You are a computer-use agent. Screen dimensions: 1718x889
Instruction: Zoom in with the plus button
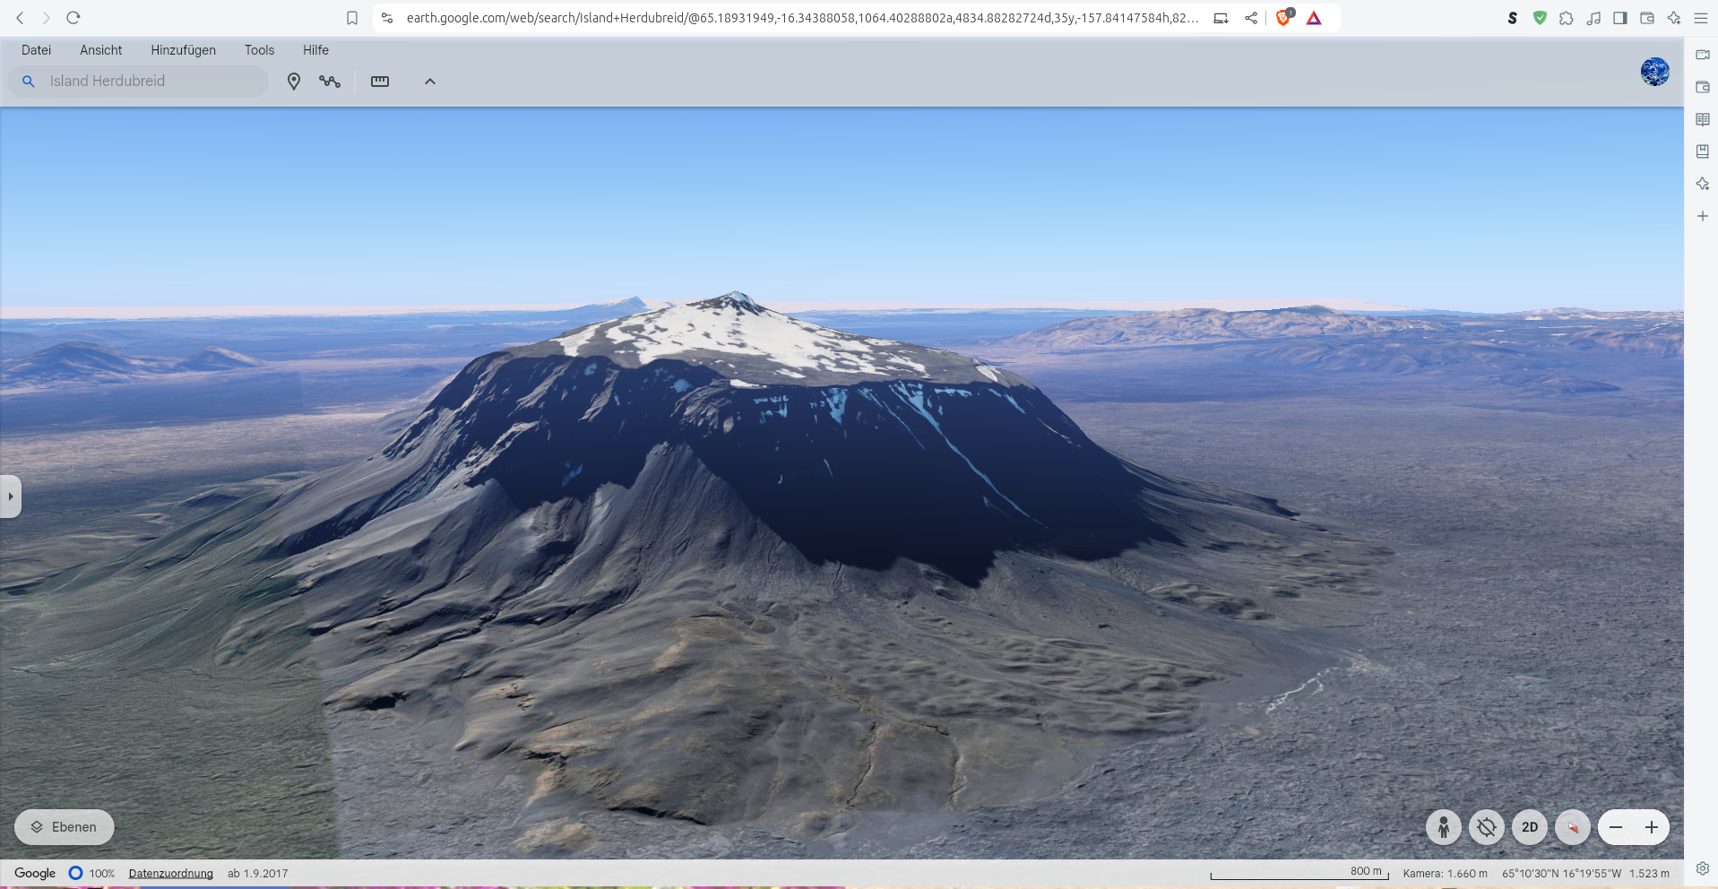click(x=1652, y=827)
